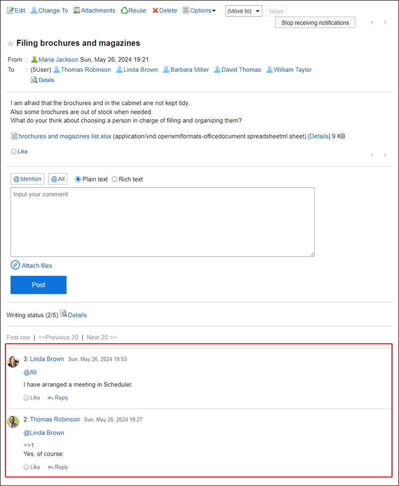This screenshot has height=486, width=399.
Task: Open Linda Brown's name in comment 3
Action: (47, 359)
